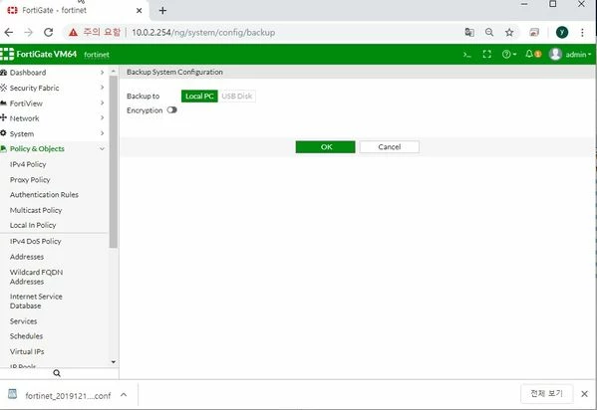This screenshot has height=410, width=597.
Task: Bookmark this page with the star icon
Action: click(509, 32)
